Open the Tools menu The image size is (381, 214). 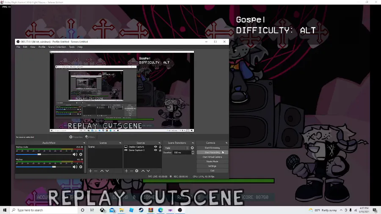[x=72, y=47]
